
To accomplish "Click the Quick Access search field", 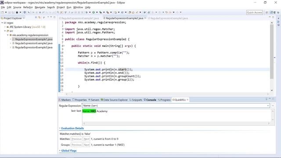I will pos(255,12).
